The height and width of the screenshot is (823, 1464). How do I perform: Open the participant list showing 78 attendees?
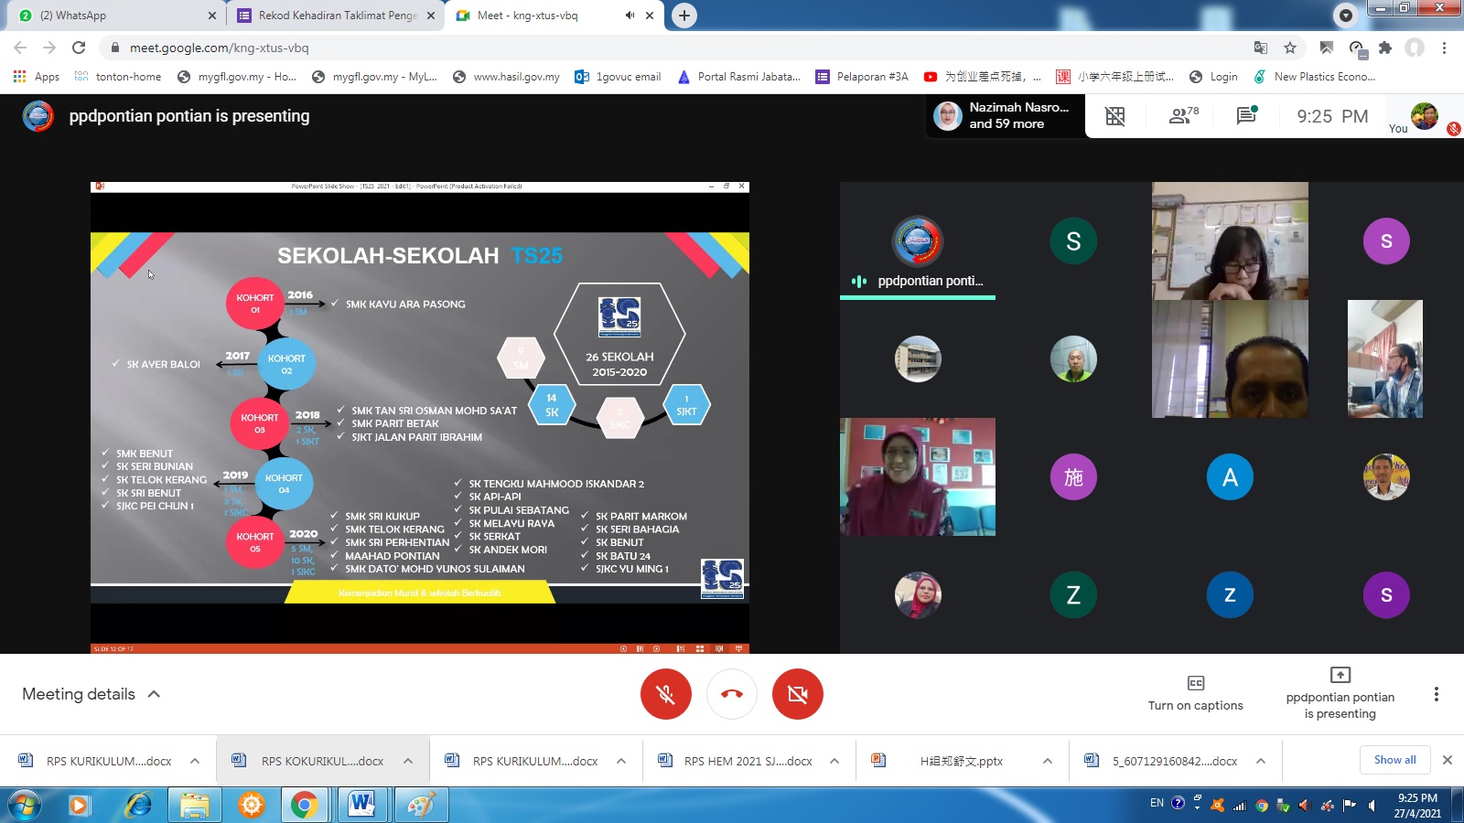tap(1180, 116)
